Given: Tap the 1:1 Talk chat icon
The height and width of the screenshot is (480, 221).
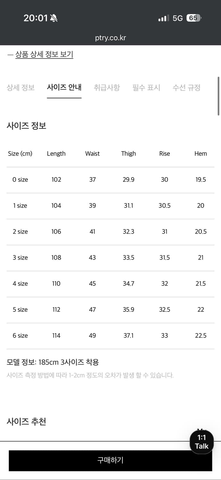Looking at the screenshot, I should click(x=201, y=442).
